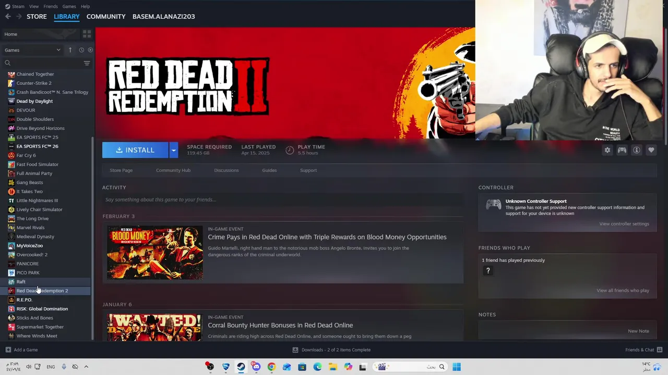Open game settings gear icon
The width and height of the screenshot is (668, 375).
point(607,150)
